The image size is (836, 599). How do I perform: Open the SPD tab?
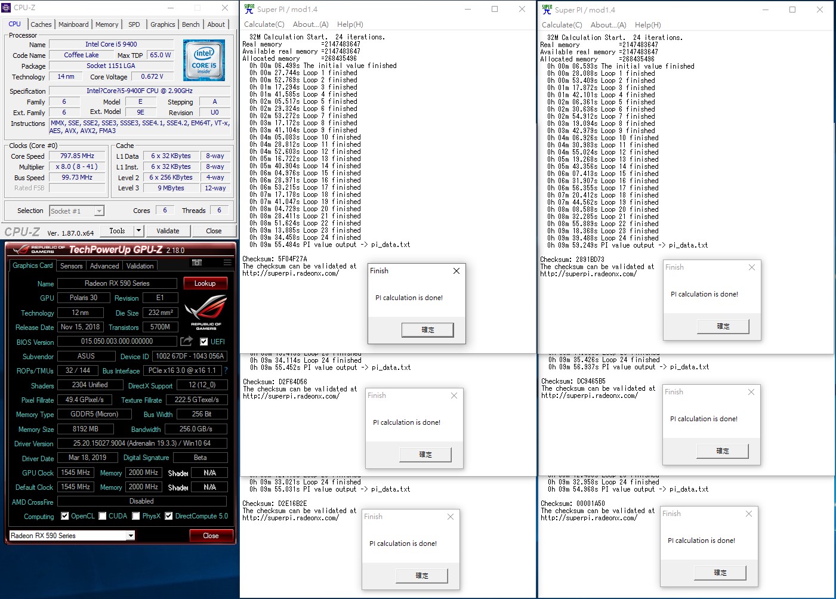click(134, 24)
